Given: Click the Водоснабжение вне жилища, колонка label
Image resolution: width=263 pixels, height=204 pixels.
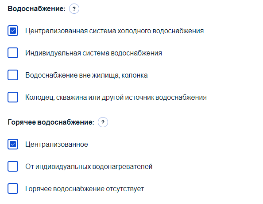Looking at the screenshot, I should [86, 75].
